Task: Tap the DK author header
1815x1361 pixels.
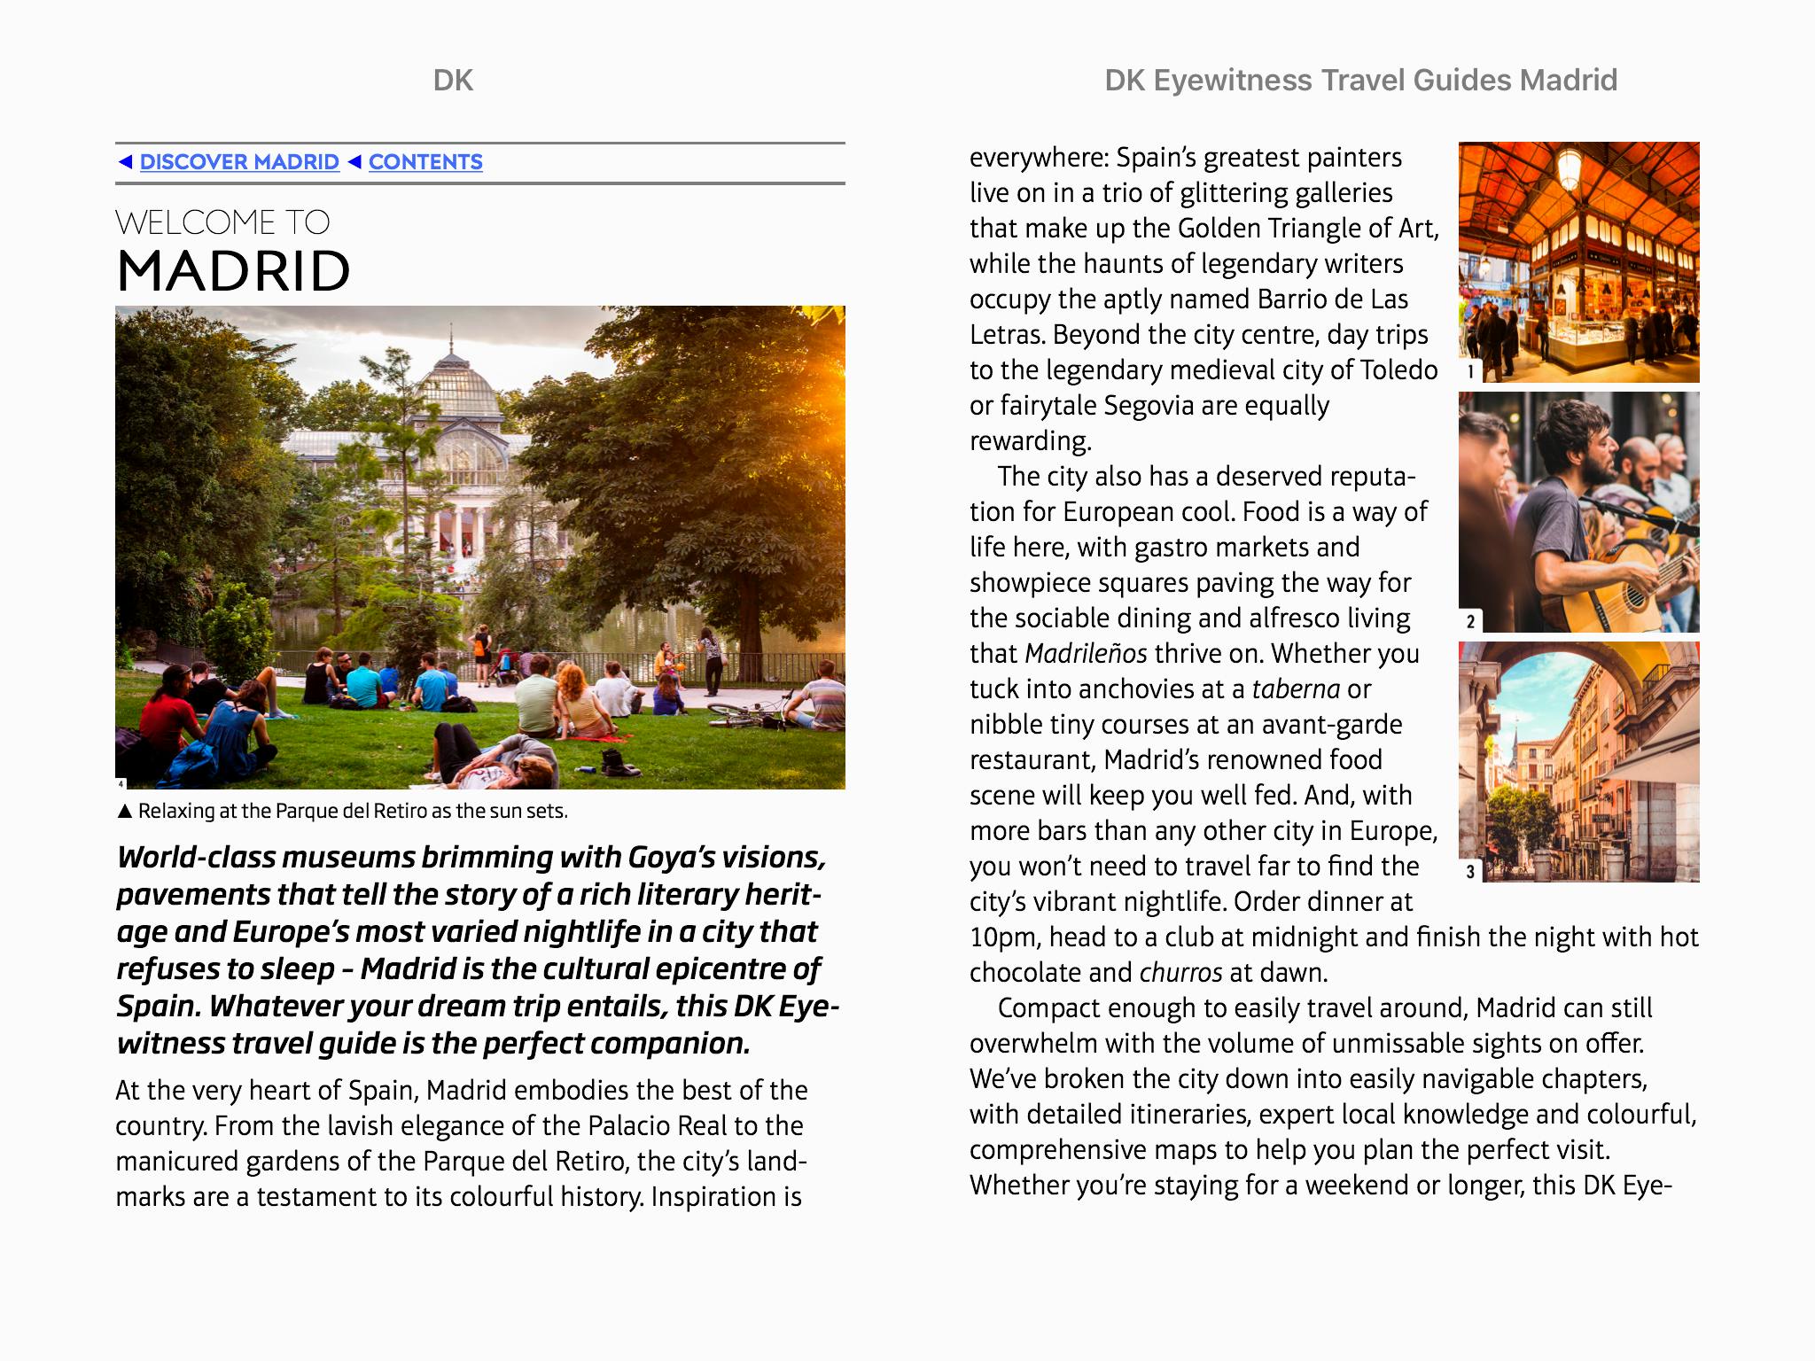Action: [453, 81]
